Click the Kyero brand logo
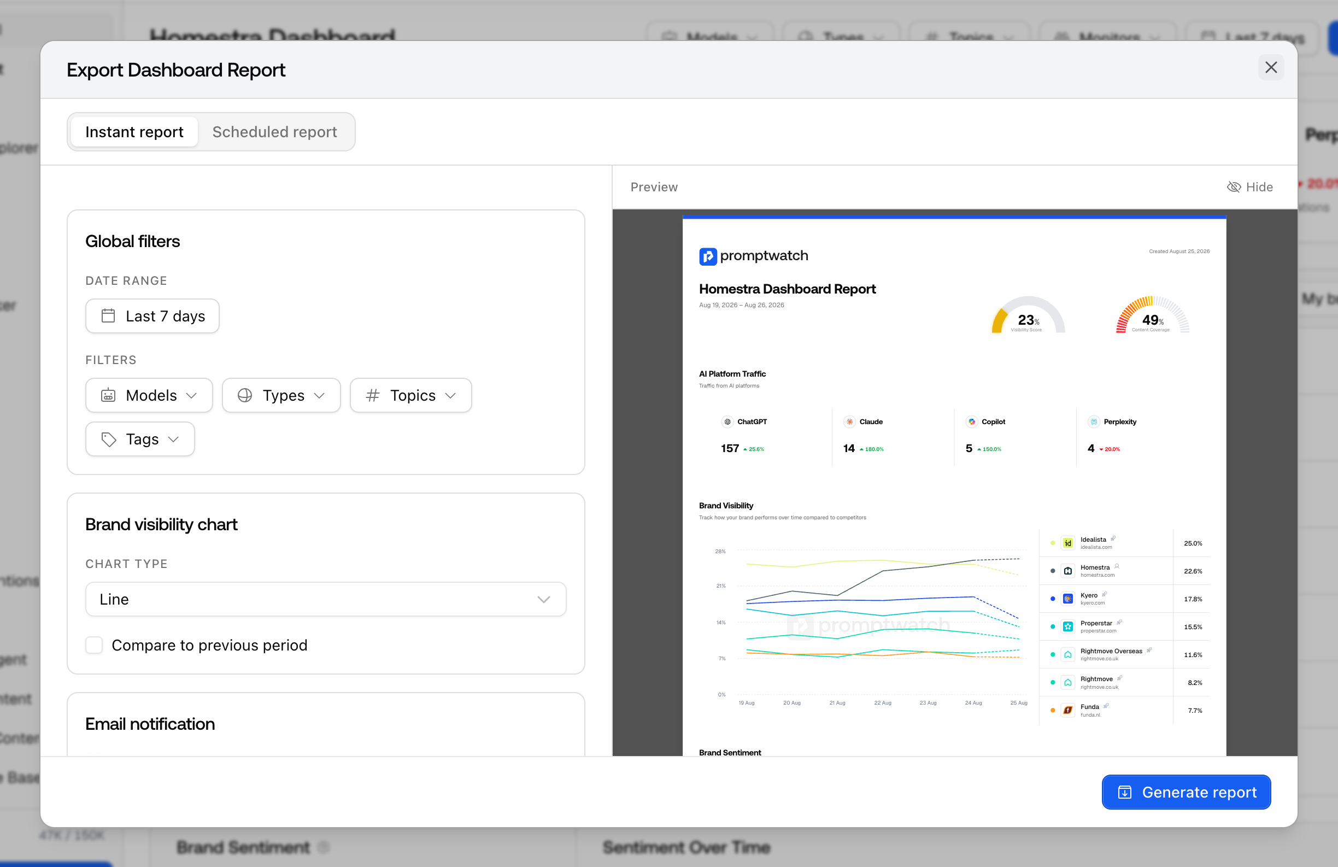The height and width of the screenshot is (867, 1338). [1067, 599]
